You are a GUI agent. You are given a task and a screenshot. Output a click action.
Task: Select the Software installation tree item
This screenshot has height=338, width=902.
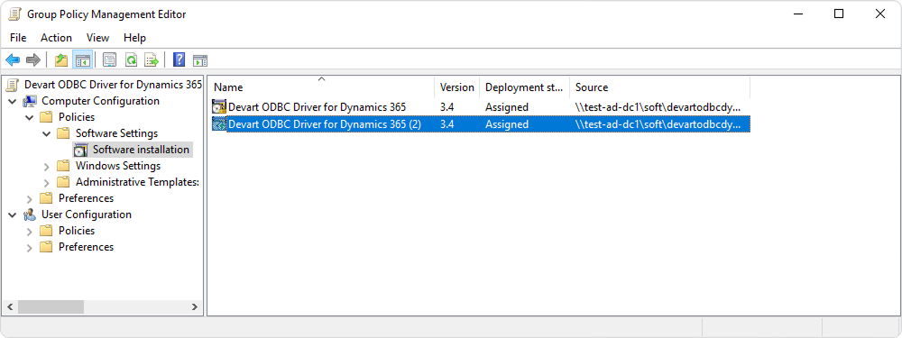pos(141,150)
